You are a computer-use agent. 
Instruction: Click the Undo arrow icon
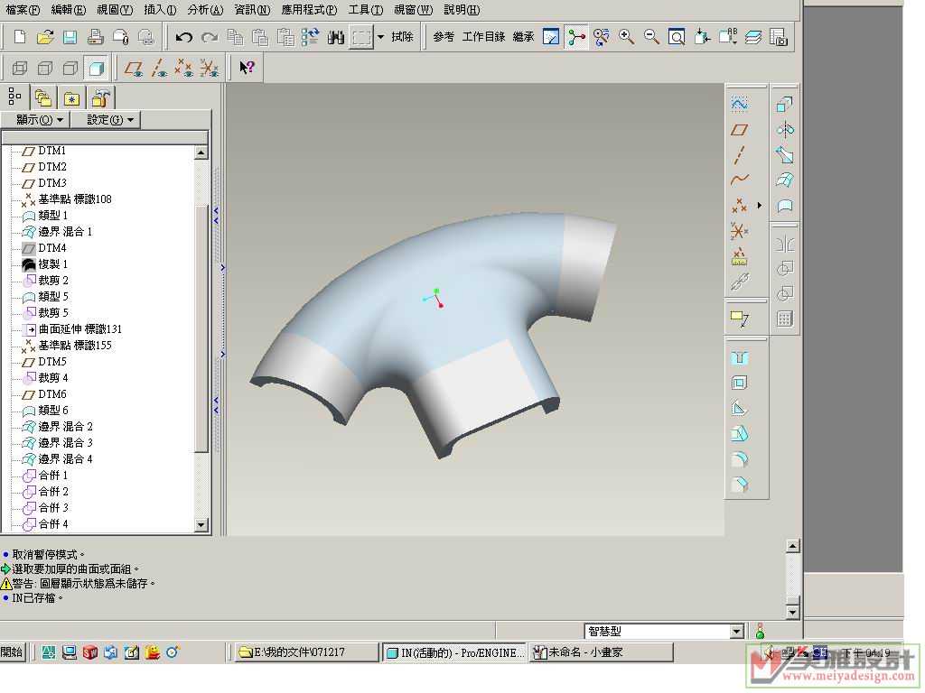click(x=183, y=37)
